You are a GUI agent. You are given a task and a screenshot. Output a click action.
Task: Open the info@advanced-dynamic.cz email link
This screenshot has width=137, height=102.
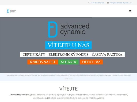120,3
